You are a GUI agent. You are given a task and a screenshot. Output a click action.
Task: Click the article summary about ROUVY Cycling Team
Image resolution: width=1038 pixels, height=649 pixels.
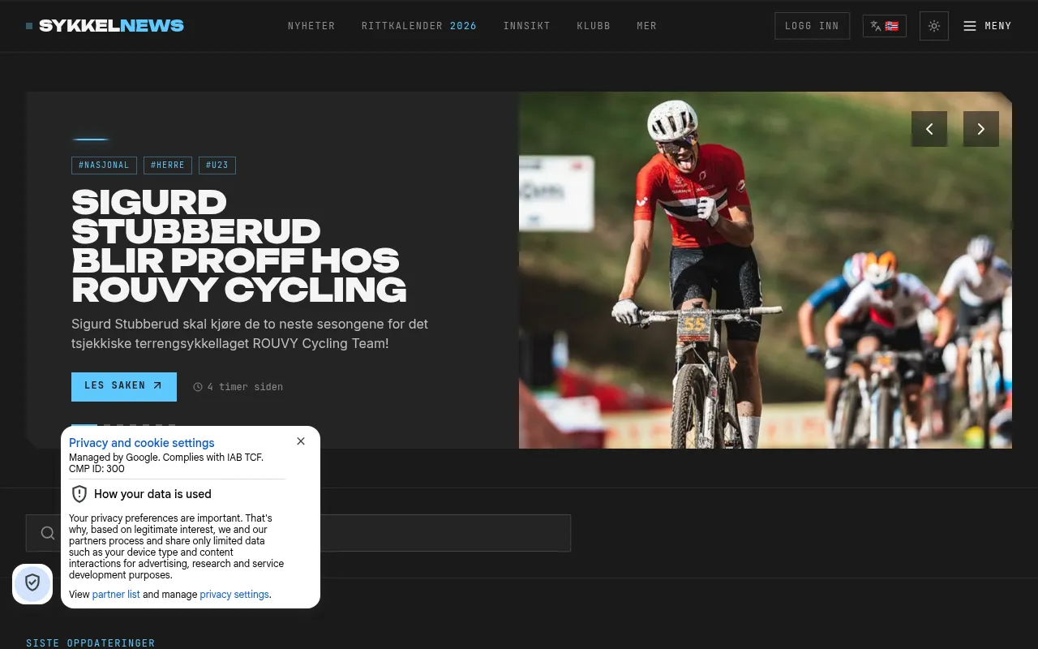point(250,333)
